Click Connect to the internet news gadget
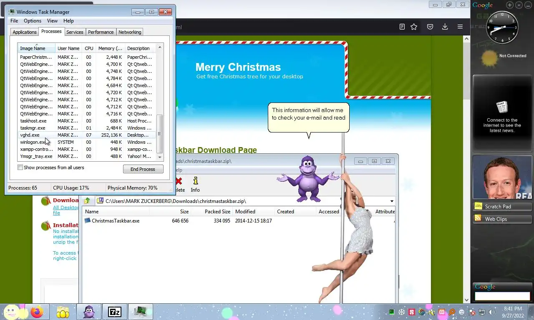 click(502, 113)
